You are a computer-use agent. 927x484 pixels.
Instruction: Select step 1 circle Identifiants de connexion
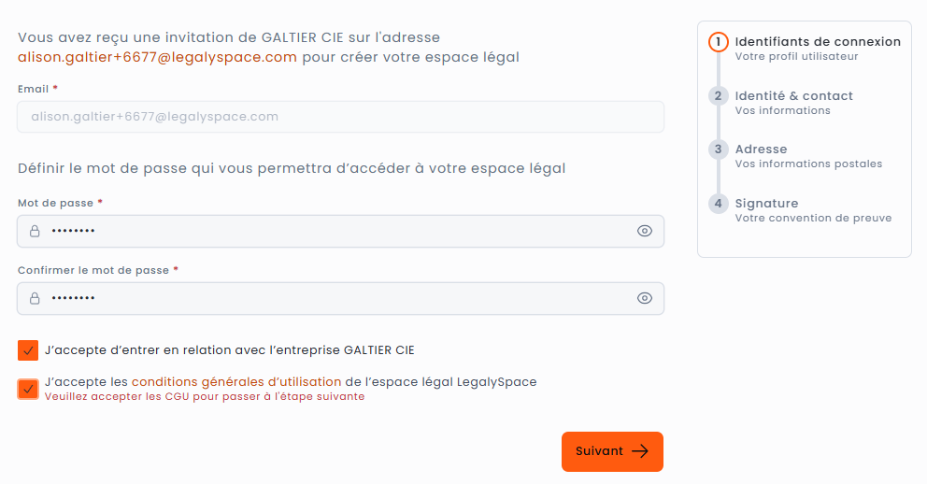click(x=718, y=42)
